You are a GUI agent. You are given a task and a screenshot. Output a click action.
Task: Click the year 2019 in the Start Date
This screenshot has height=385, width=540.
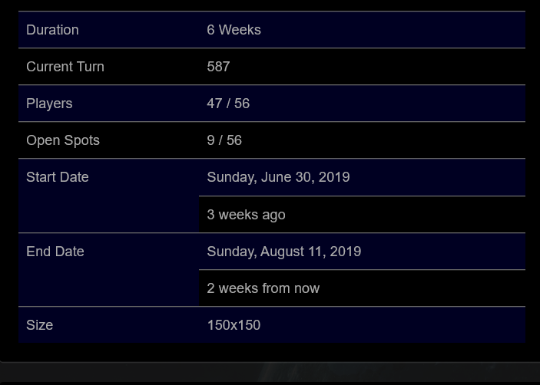click(x=334, y=177)
